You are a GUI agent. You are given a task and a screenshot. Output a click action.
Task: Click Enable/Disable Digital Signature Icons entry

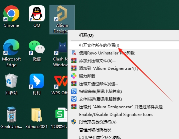(x=123, y=115)
